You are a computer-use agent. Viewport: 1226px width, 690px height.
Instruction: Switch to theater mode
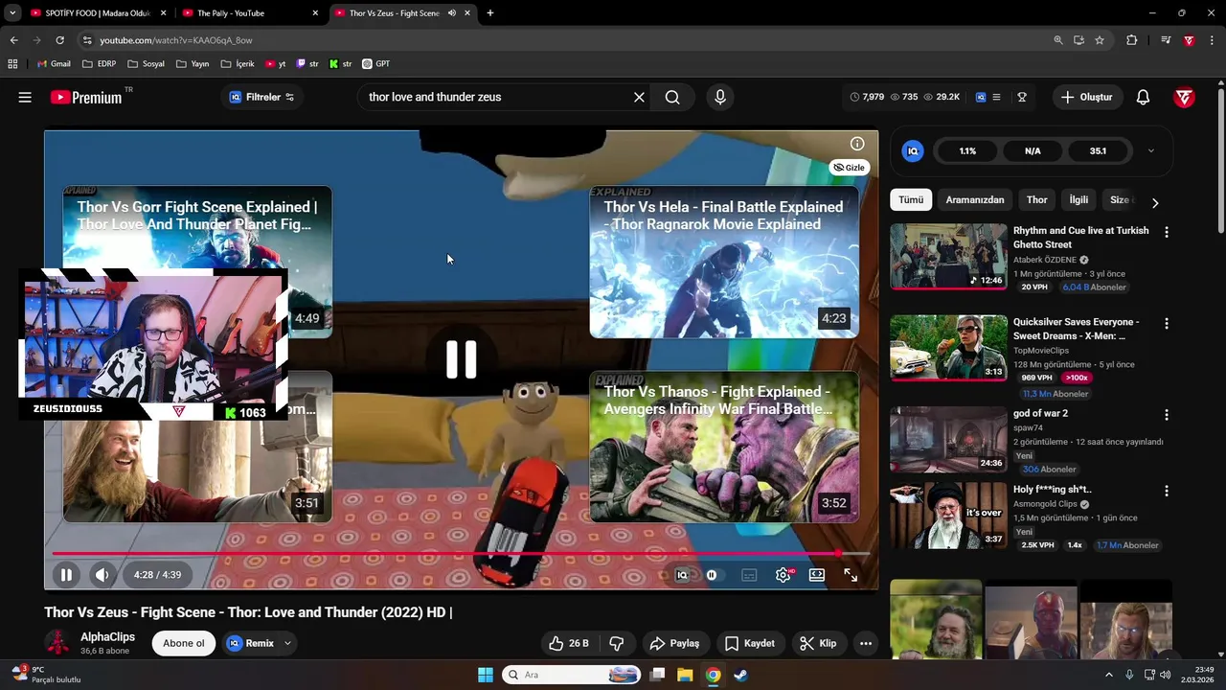click(x=817, y=575)
